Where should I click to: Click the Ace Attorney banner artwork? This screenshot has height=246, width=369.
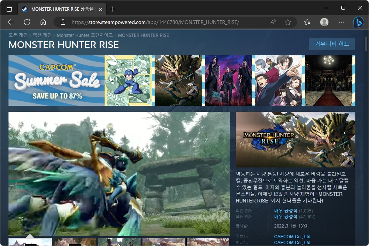[278, 81]
